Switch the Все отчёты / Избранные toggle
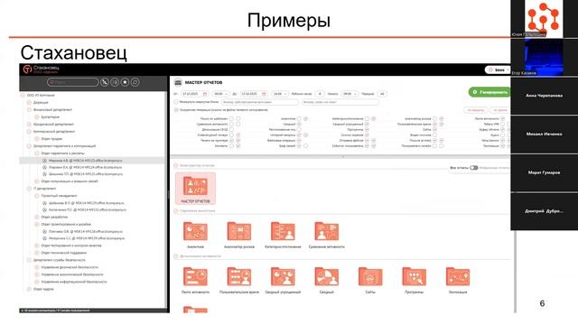This screenshot has height=325, width=578. pyautogui.click(x=474, y=168)
